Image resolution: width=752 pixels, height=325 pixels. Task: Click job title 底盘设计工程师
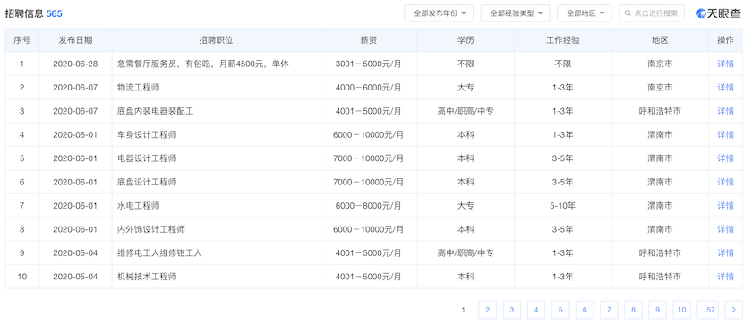(147, 182)
